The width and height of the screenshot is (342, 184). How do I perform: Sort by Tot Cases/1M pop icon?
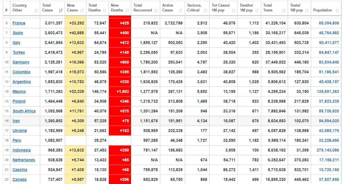pos(233,10)
